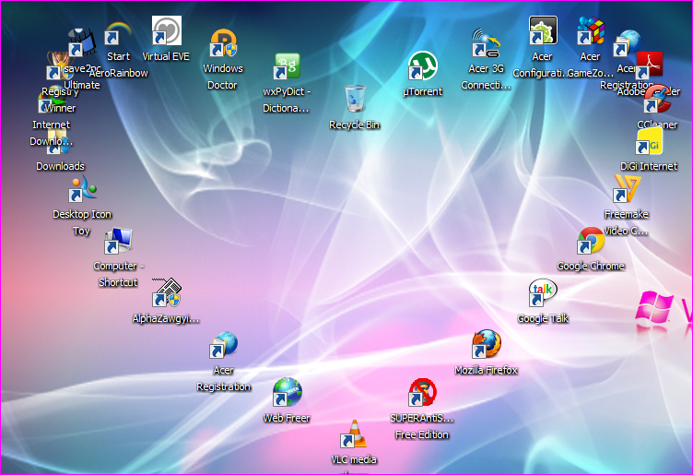Launch Google Chrome from its desktop icon
Viewport: 693px width, 475px height.
(x=591, y=241)
